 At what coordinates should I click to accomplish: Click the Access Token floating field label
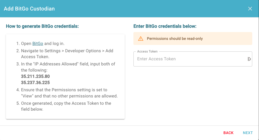pos(147,51)
